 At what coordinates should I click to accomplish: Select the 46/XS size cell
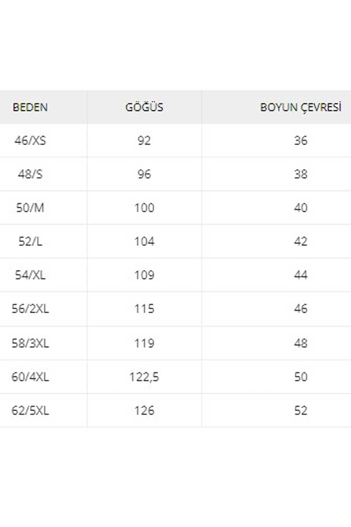tap(30, 141)
